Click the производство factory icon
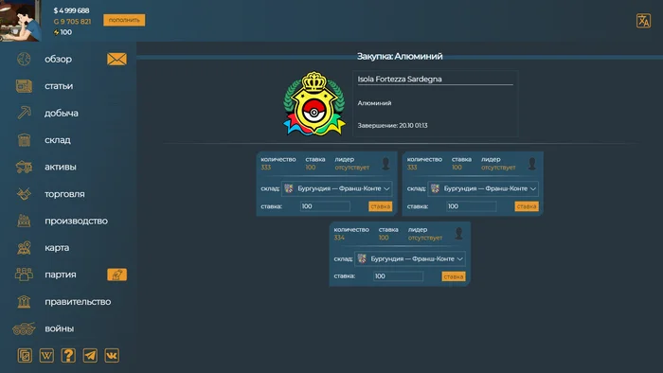The height and width of the screenshot is (373, 663). click(x=24, y=221)
